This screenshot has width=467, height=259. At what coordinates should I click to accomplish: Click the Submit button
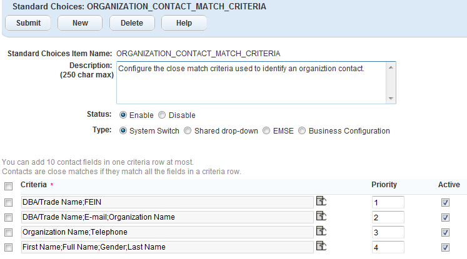click(29, 23)
